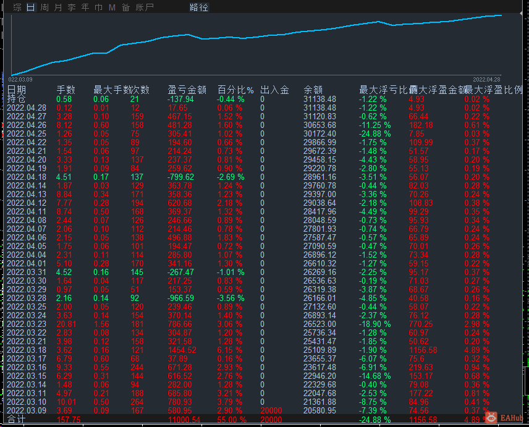Click the 1454.52 profit amount cell
Screen dimensions: 529x427
point(182,350)
